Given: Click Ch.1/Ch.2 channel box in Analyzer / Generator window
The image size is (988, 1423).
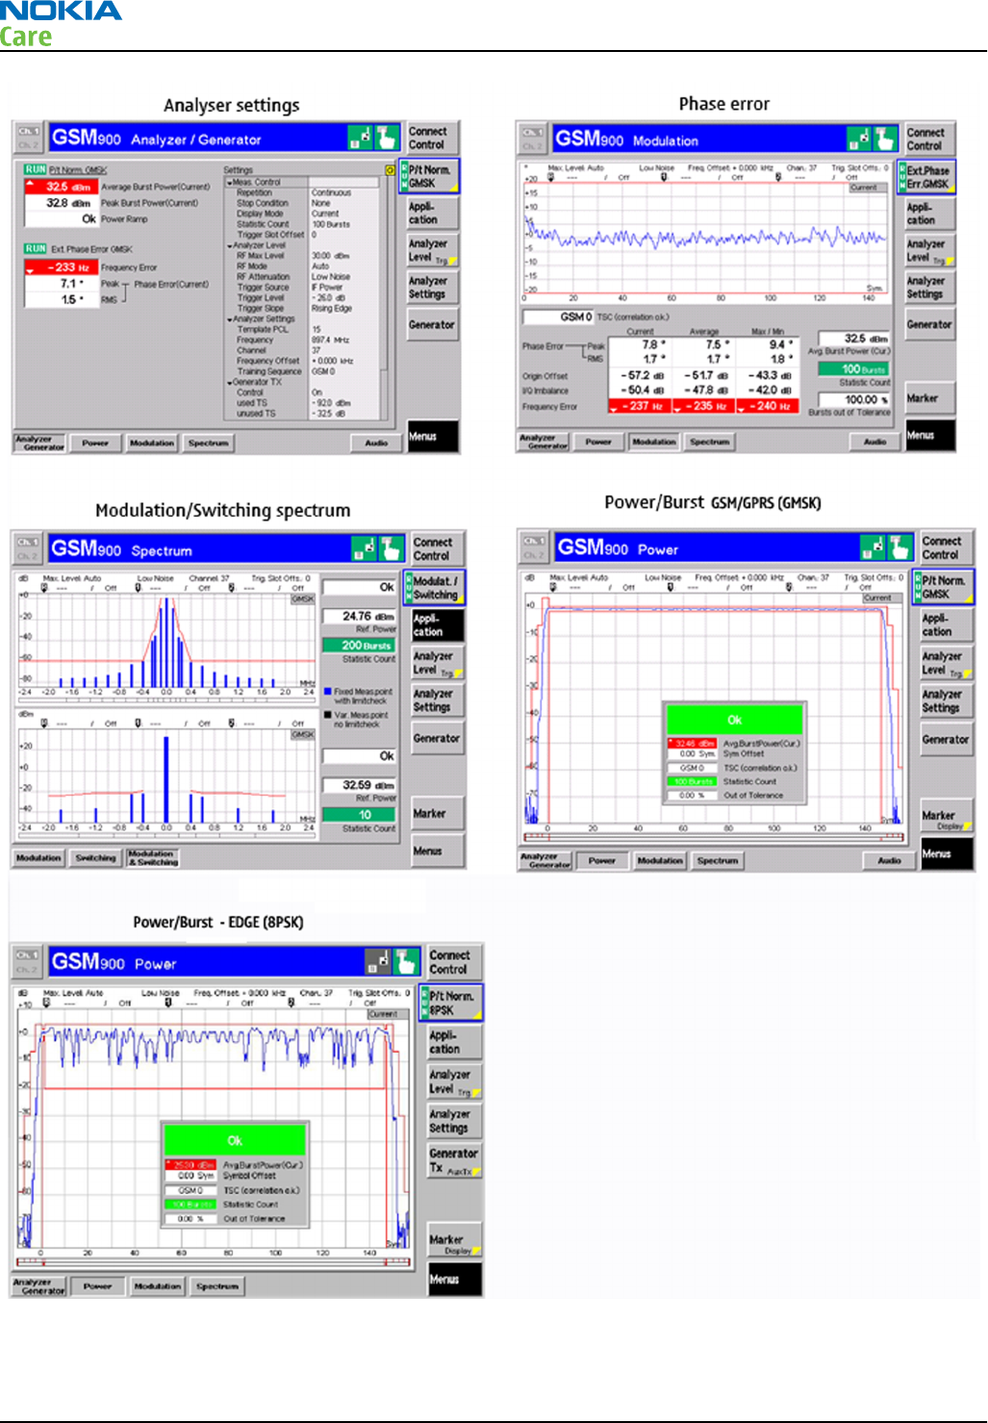Looking at the screenshot, I should pos(28,138).
